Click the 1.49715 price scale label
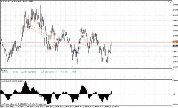The width and height of the screenshot is (178, 108). tap(175, 51)
